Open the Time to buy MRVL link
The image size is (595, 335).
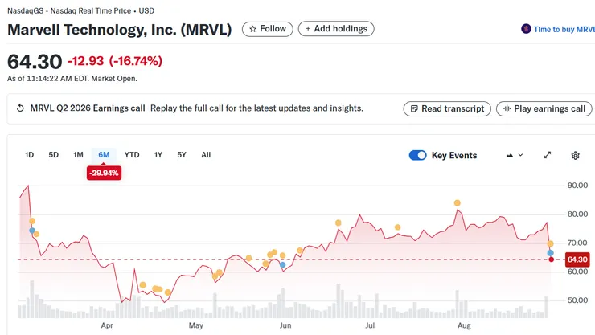tap(564, 29)
